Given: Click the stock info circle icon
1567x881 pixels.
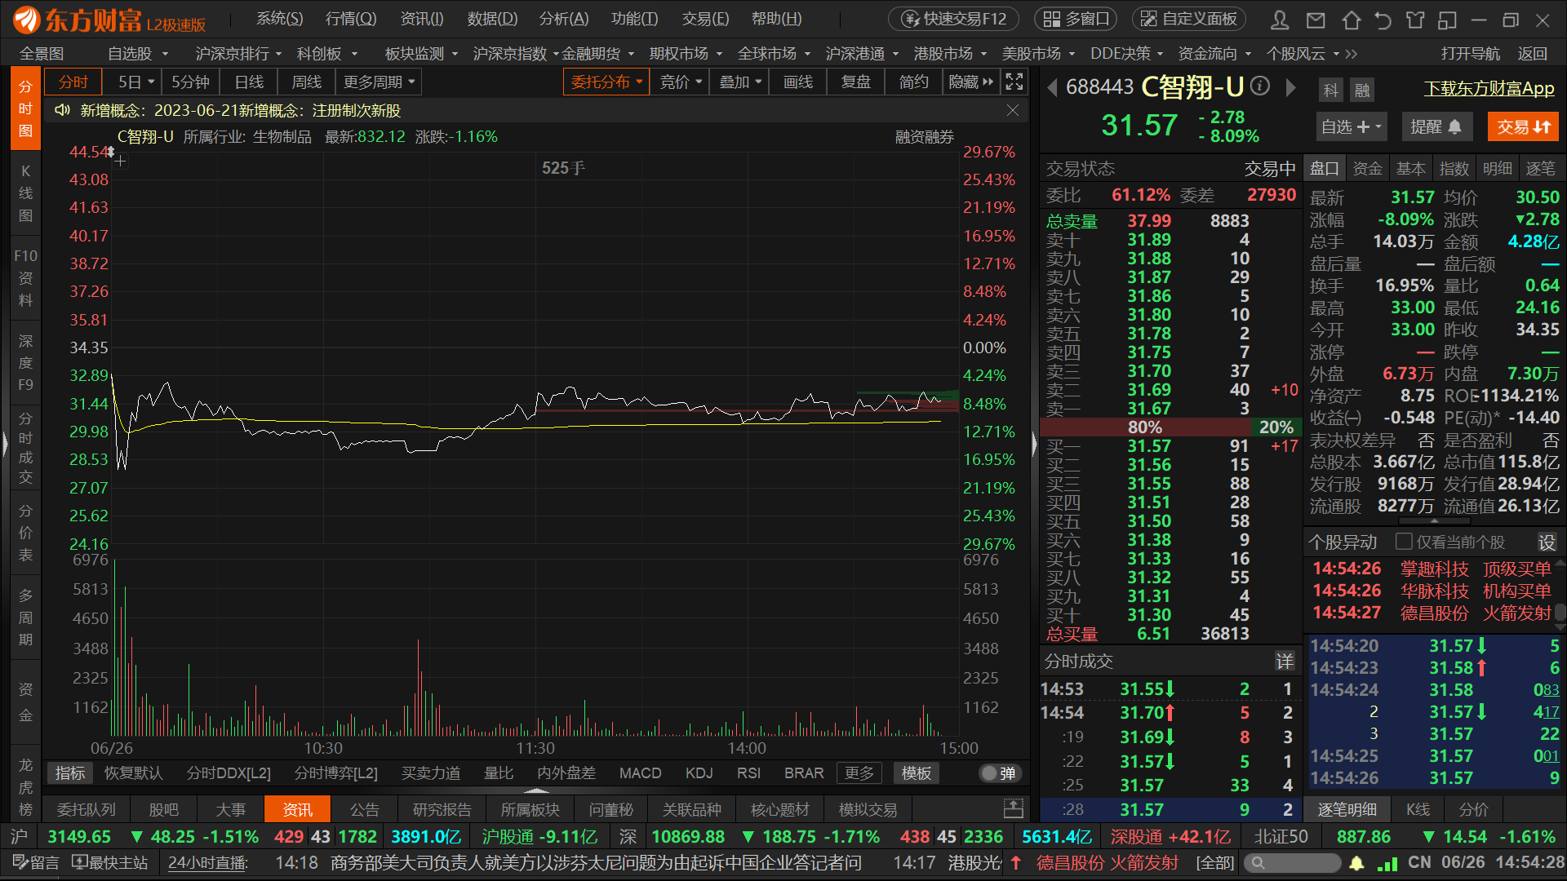Looking at the screenshot, I should pos(1260,86).
